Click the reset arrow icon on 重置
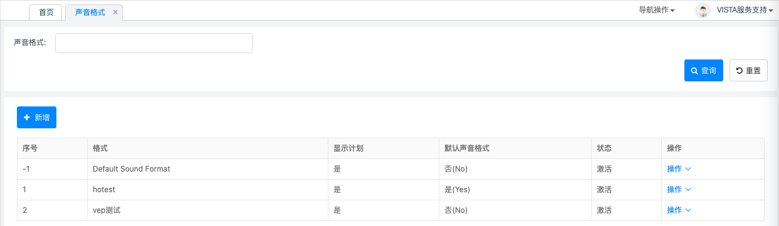The width and height of the screenshot is (779, 226). pos(740,71)
